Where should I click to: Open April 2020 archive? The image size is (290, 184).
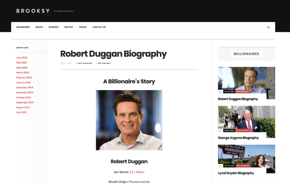(22, 68)
